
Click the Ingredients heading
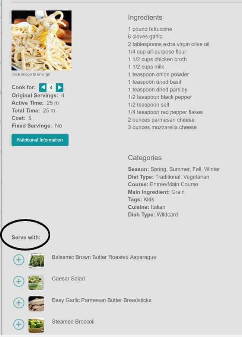point(145,17)
